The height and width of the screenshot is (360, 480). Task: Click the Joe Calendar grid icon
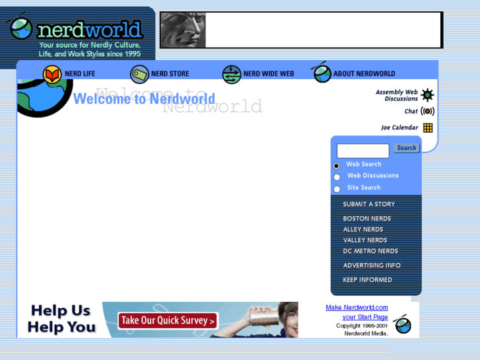pyautogui.click(x=428, y=127)
